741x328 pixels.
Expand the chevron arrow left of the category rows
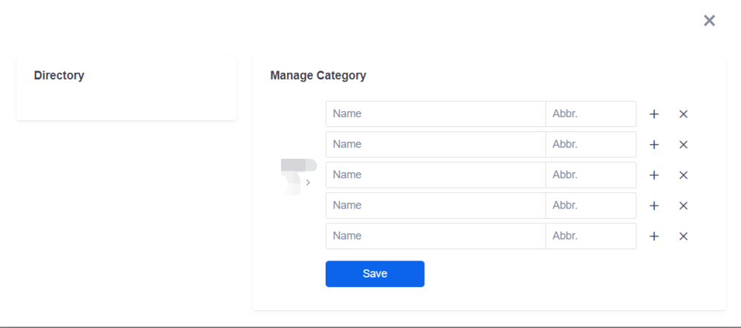coord(308,183)
